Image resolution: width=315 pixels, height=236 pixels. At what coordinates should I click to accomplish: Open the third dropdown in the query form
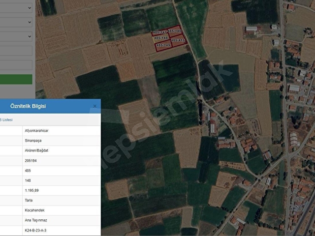16,36
